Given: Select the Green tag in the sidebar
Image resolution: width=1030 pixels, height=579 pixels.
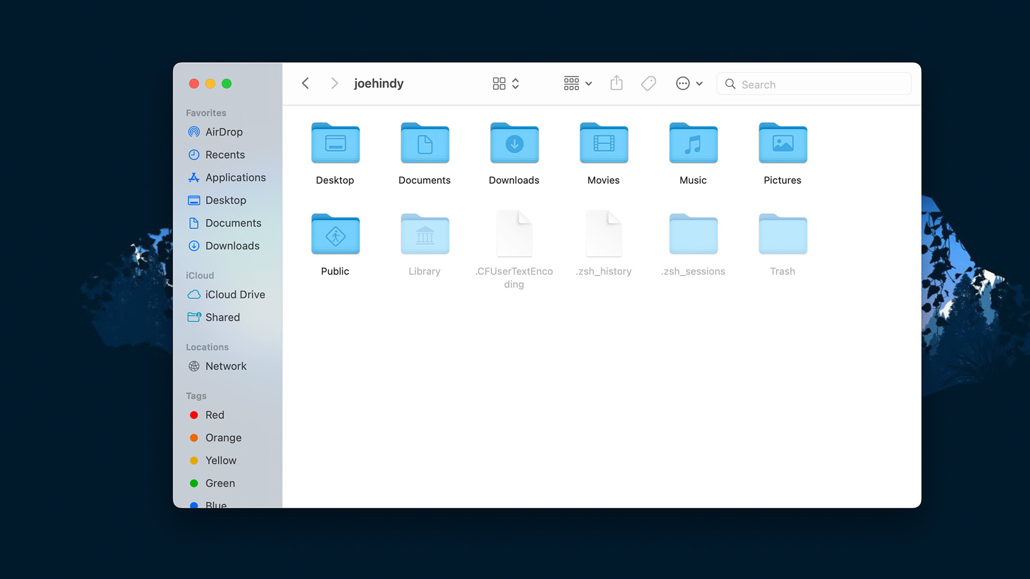Looking at the screenshot, I should [219, 483].
